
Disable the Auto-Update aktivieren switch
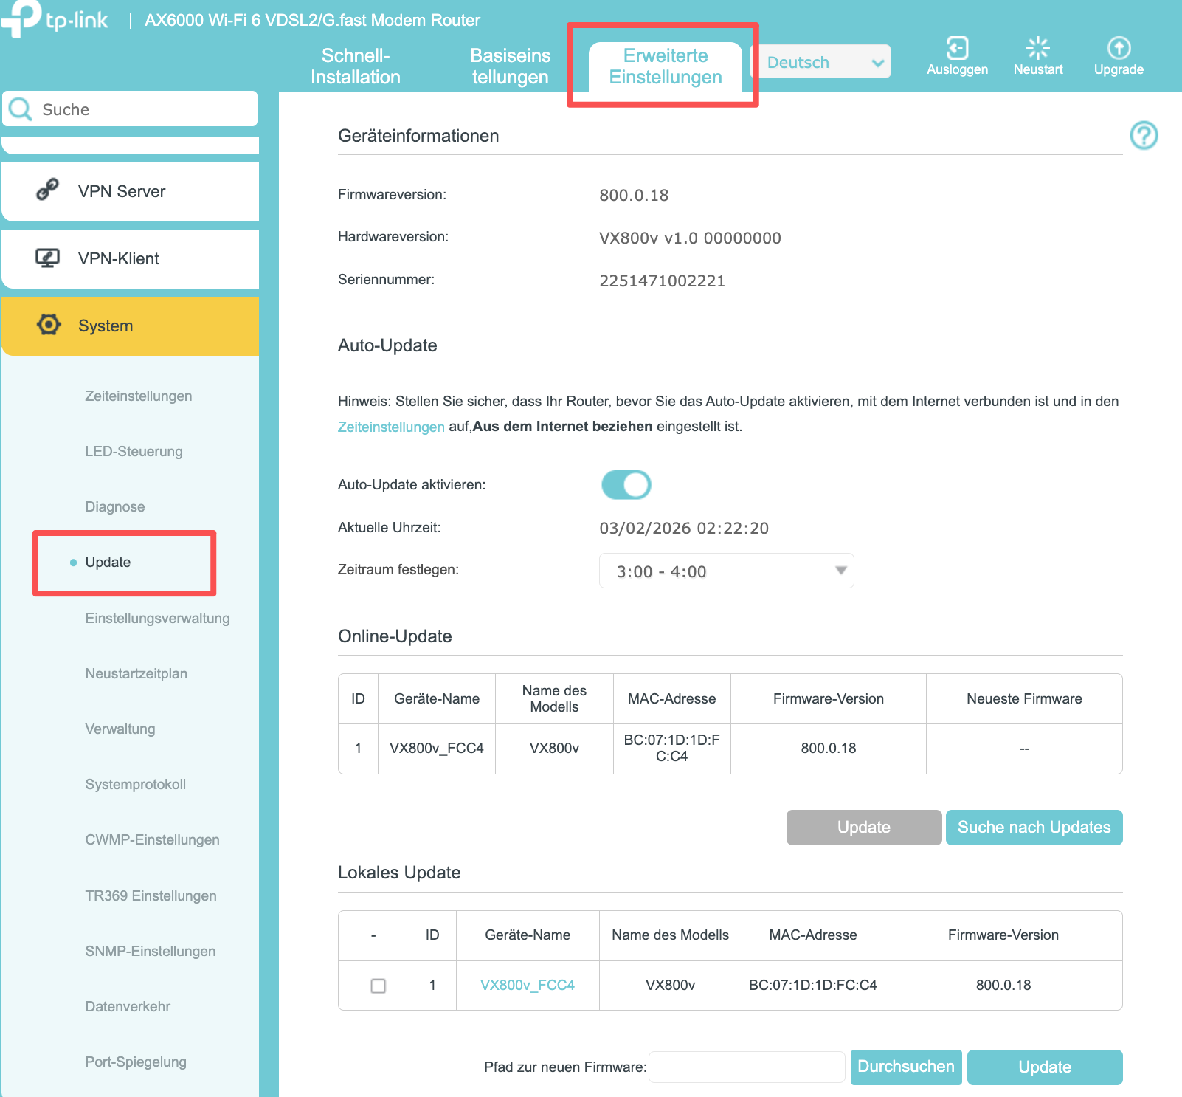[x=626, y=485]
